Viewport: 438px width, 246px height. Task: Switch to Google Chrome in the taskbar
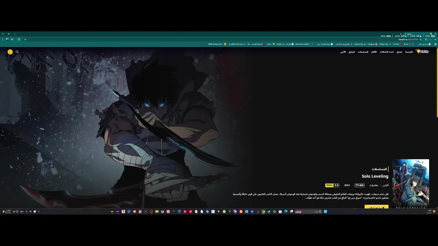(263, 211)
